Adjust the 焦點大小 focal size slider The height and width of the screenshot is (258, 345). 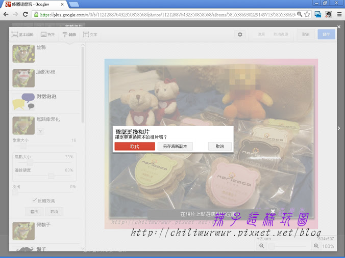(30, 162)
